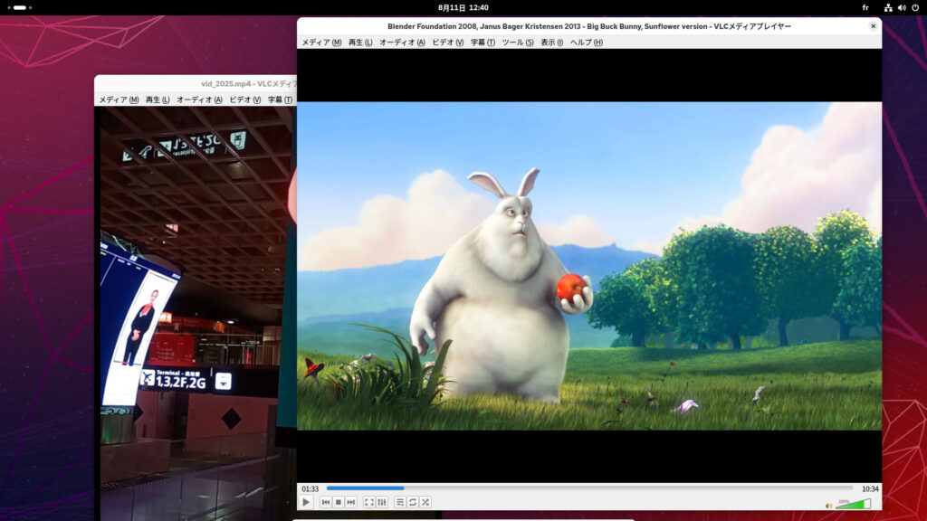Open ビデオ(V) menu in vid_2025.mp4 window
Viewport: 927px width, 521px height.
click(244, 99)
